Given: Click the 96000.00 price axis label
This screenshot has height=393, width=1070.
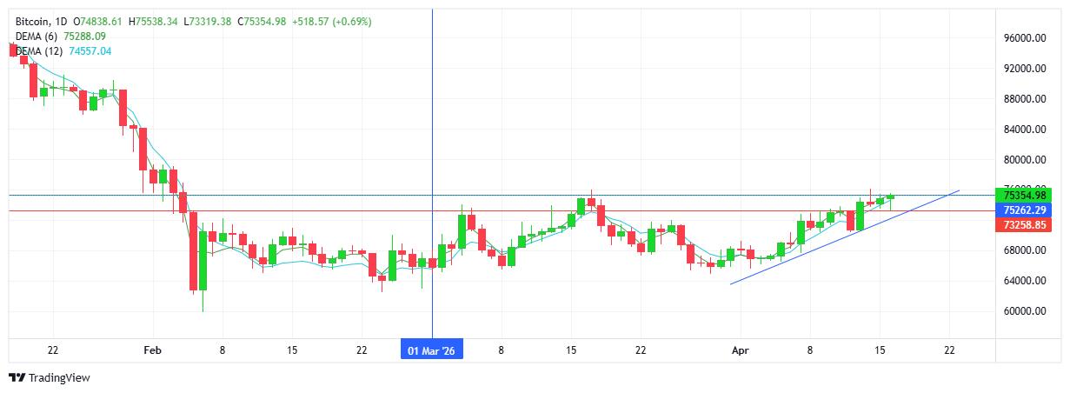Looking at the screenshot, I should pyautogui.click(x=1022, y=38).
